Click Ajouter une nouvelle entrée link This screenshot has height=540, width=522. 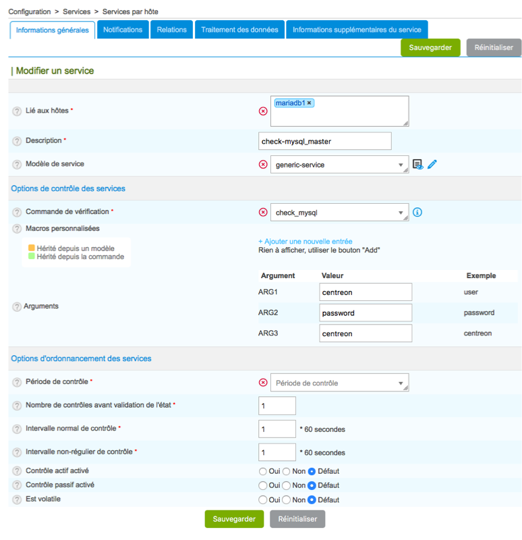305,241
